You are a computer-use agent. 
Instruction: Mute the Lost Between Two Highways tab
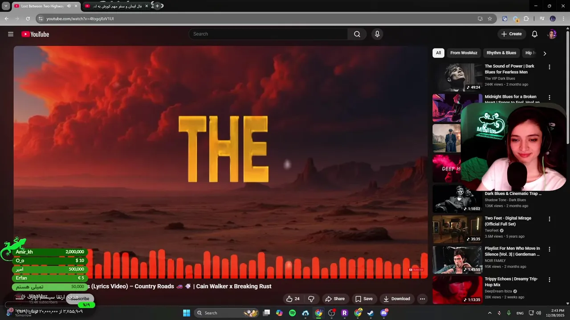tap(69, 6)
